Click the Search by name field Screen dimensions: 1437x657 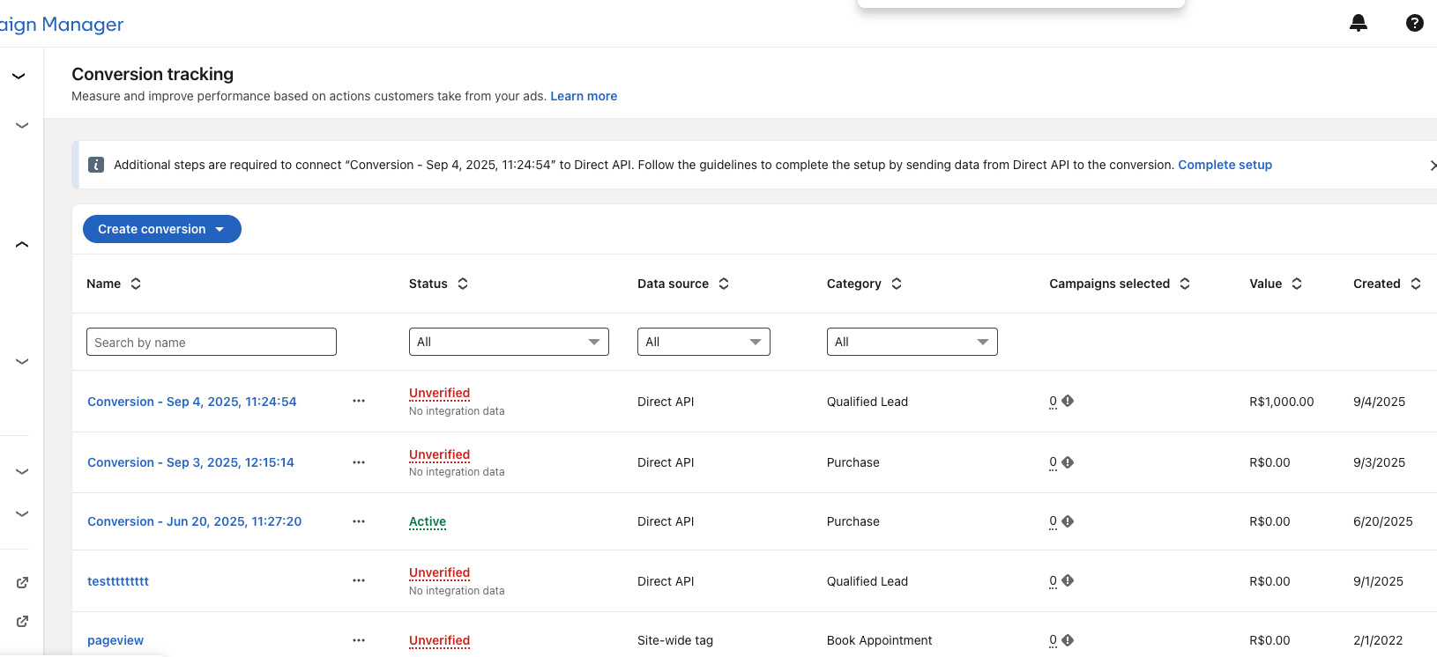212,342
